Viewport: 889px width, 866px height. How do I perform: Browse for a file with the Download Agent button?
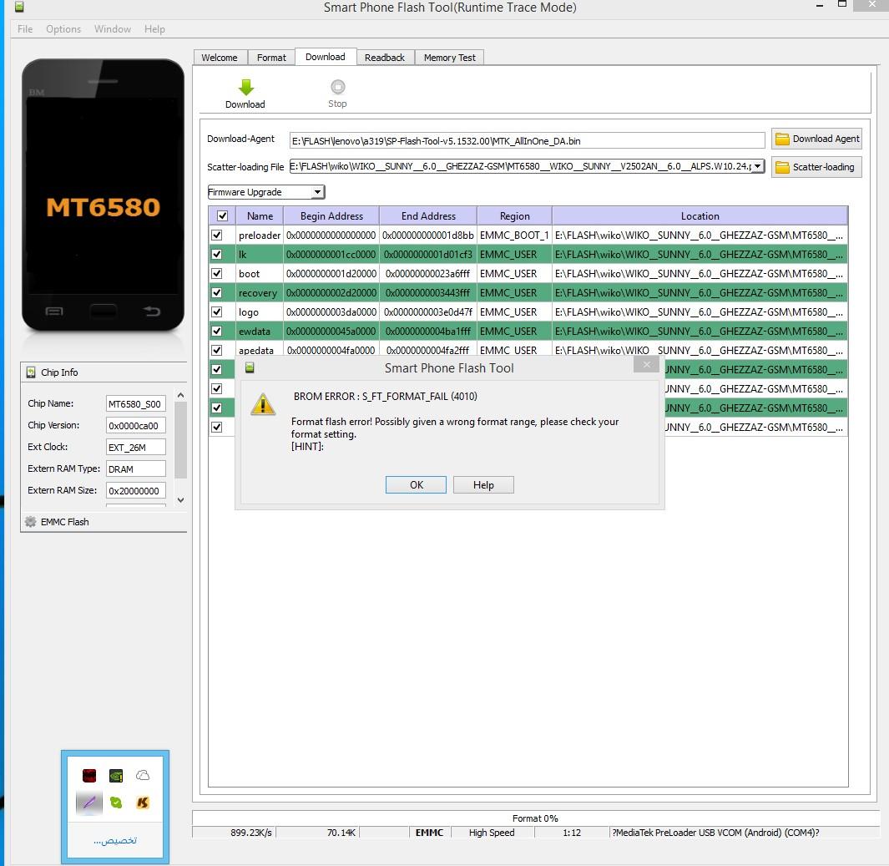(x=817, y=139)
